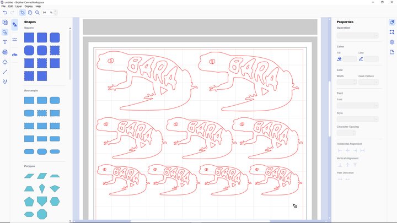Open the Edit panel icon on right
This screenshot has height=223, width=397.
[392, 32]
